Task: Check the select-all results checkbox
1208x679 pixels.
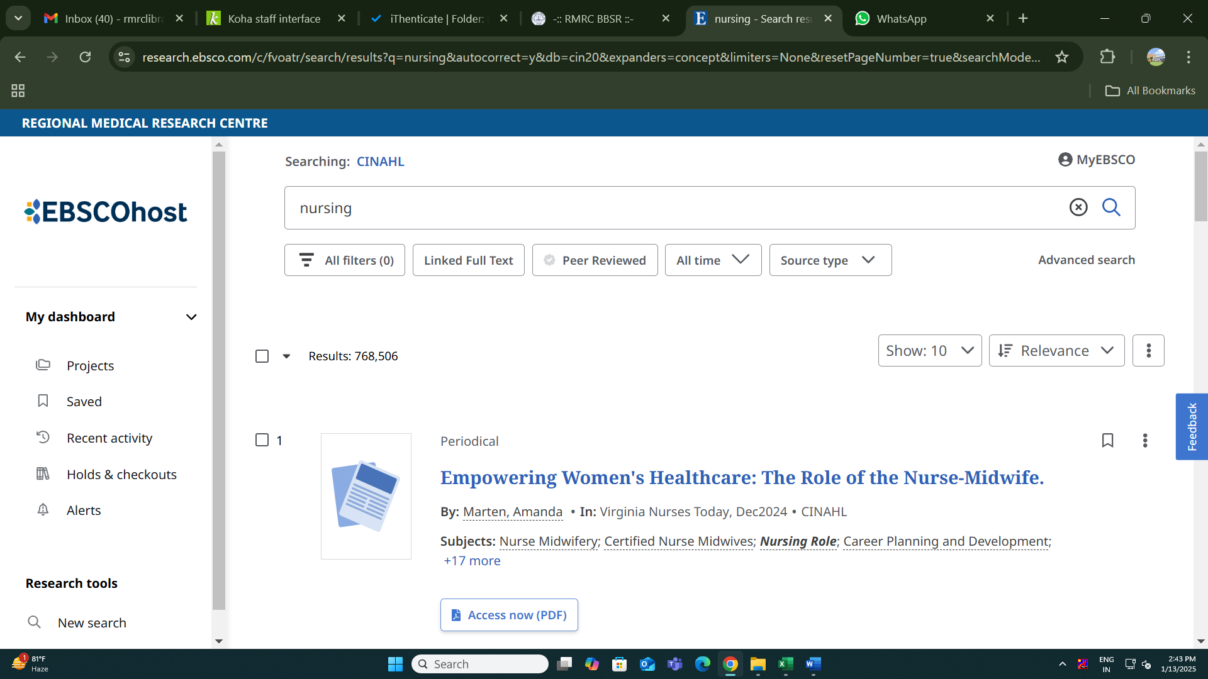Action: [x=262, y=356]
